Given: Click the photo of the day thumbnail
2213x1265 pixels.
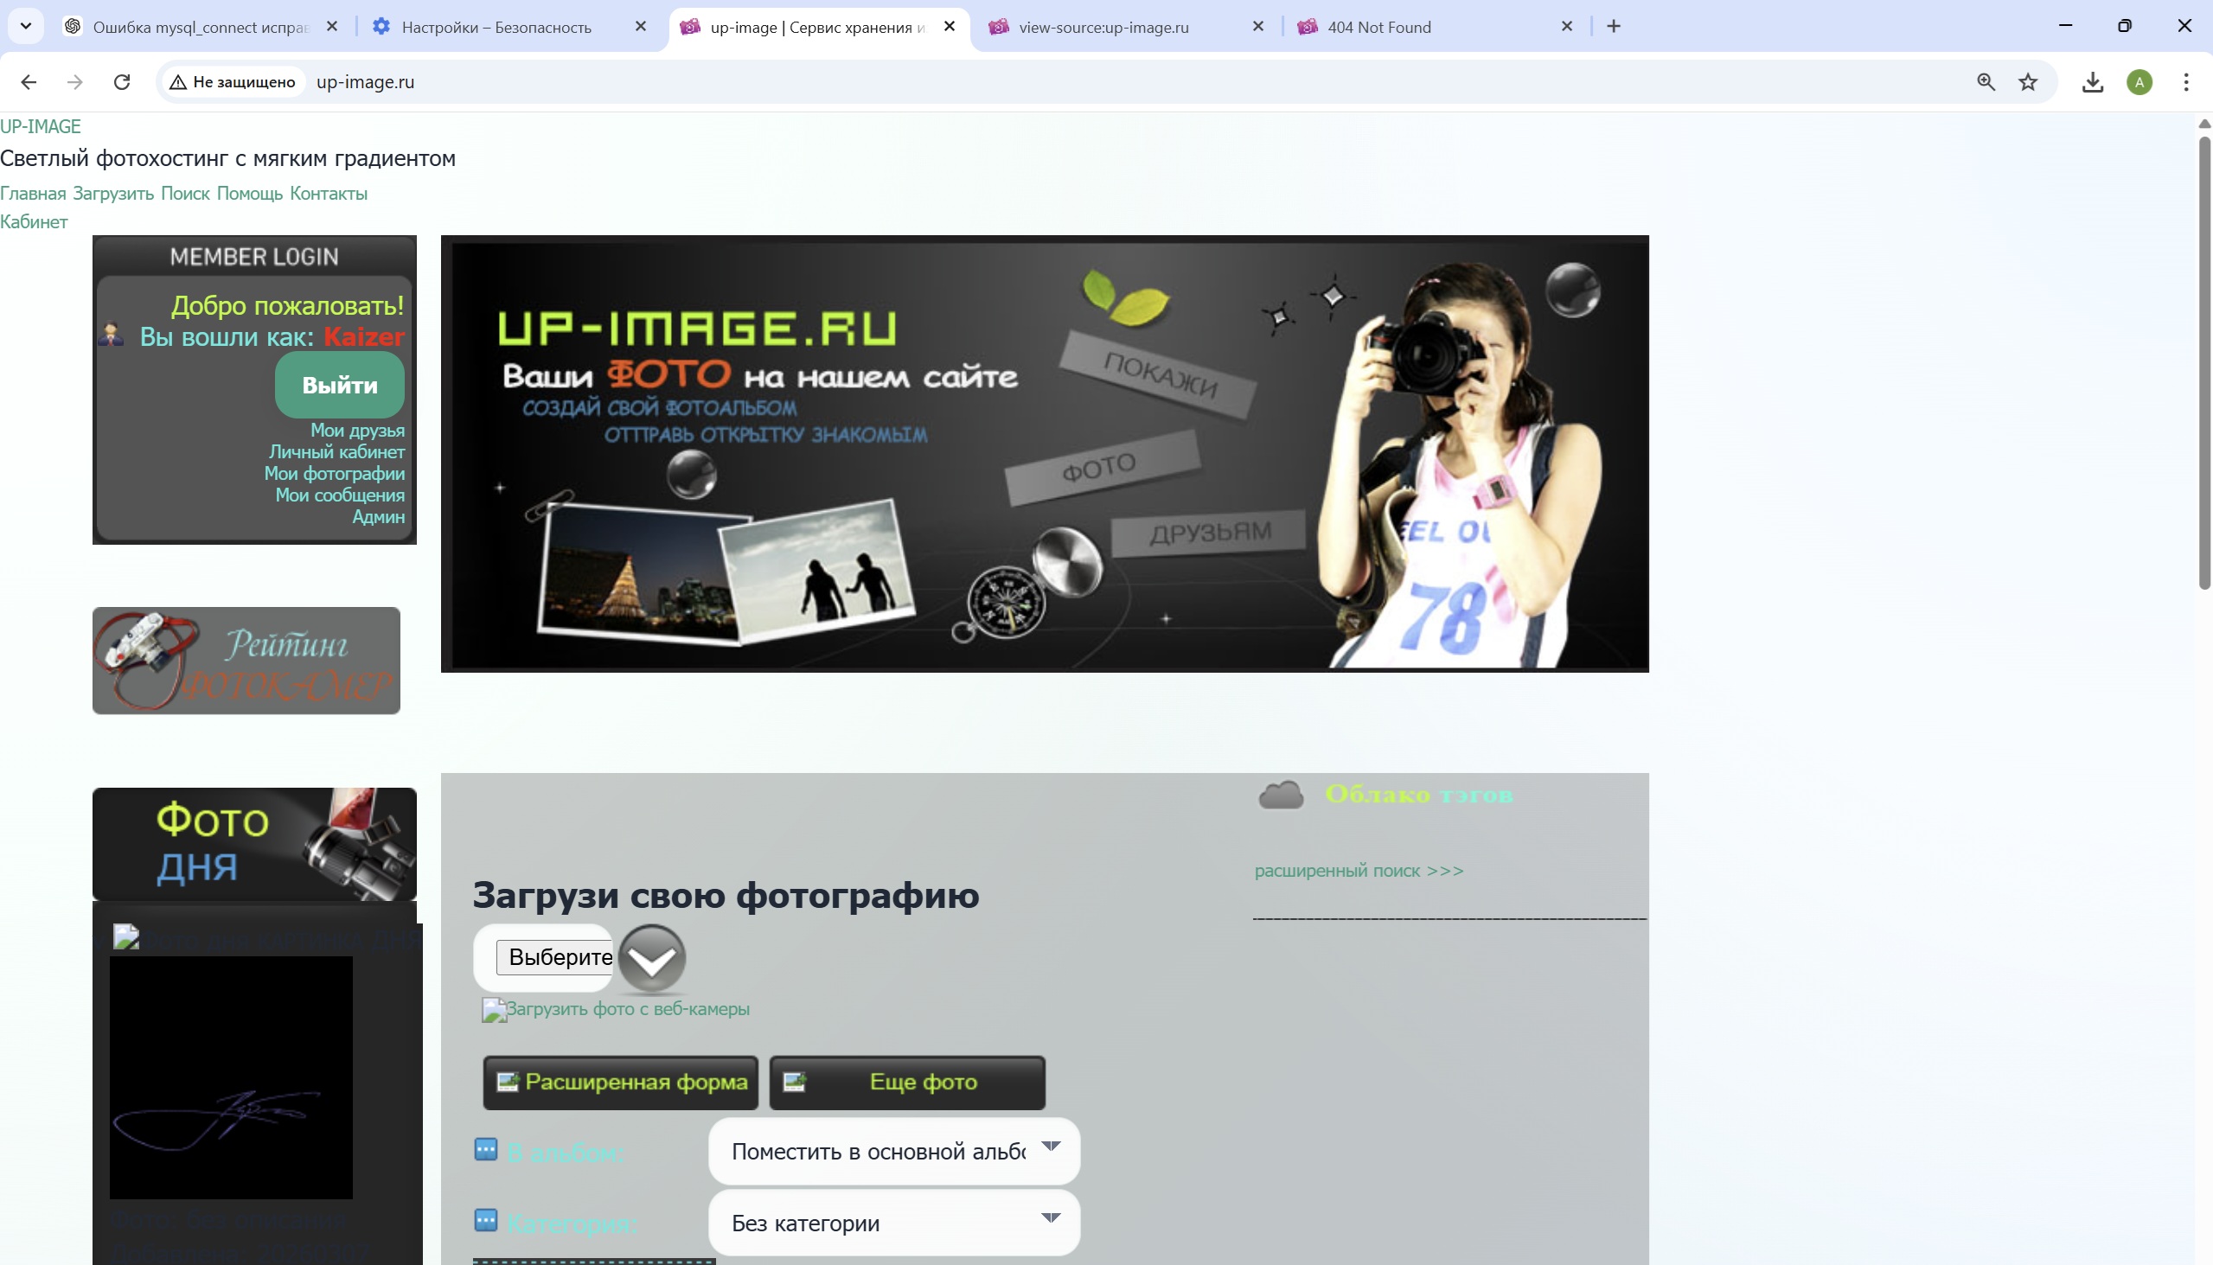Looking at the screenshot, I should [x=231, y=1077].
